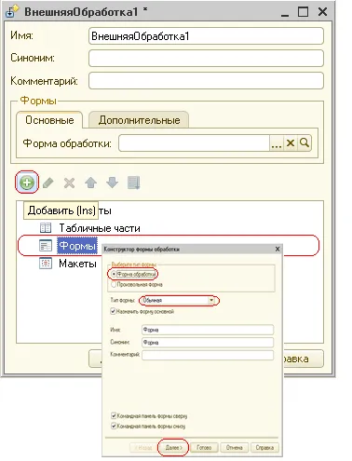Click the list properties icon in toolbar
352x461 pixels.
(134, 183)
